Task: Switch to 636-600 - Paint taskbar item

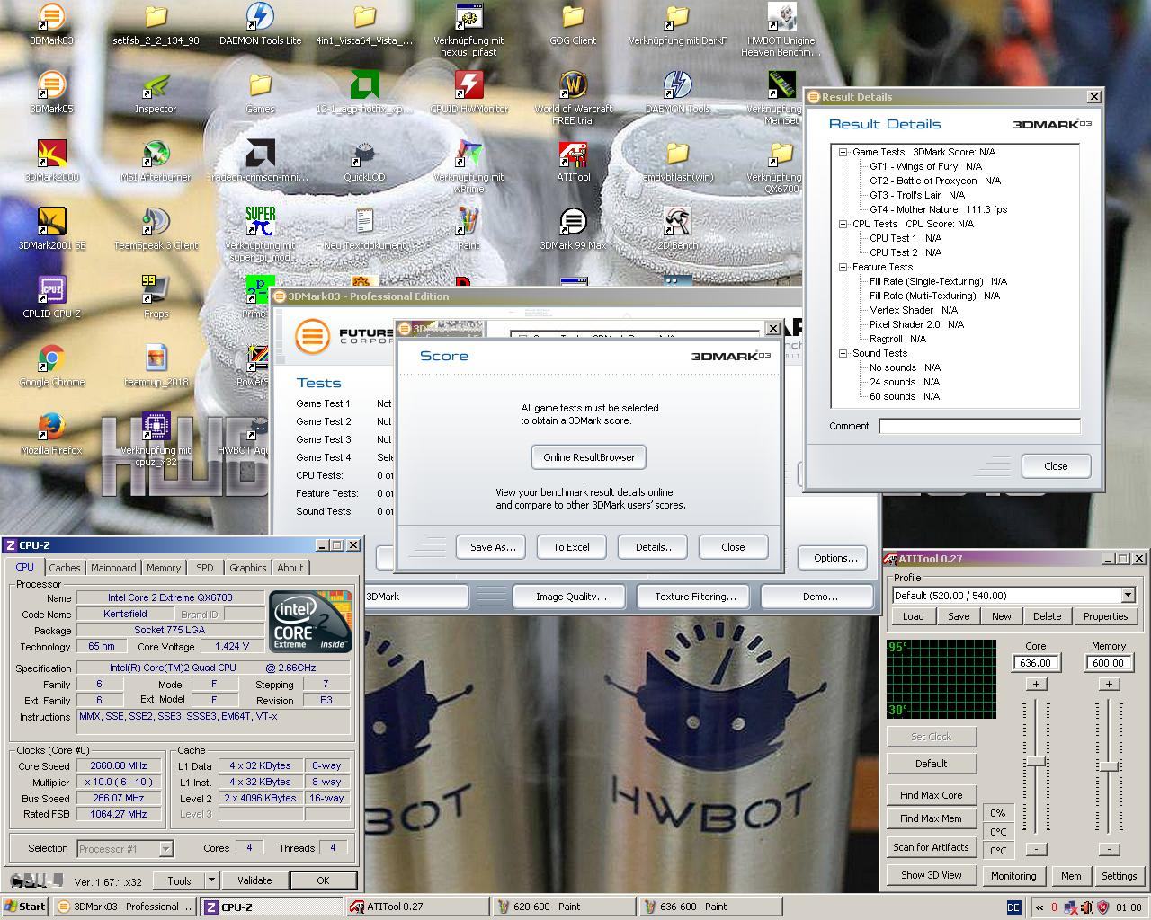Action: [709, 907]
